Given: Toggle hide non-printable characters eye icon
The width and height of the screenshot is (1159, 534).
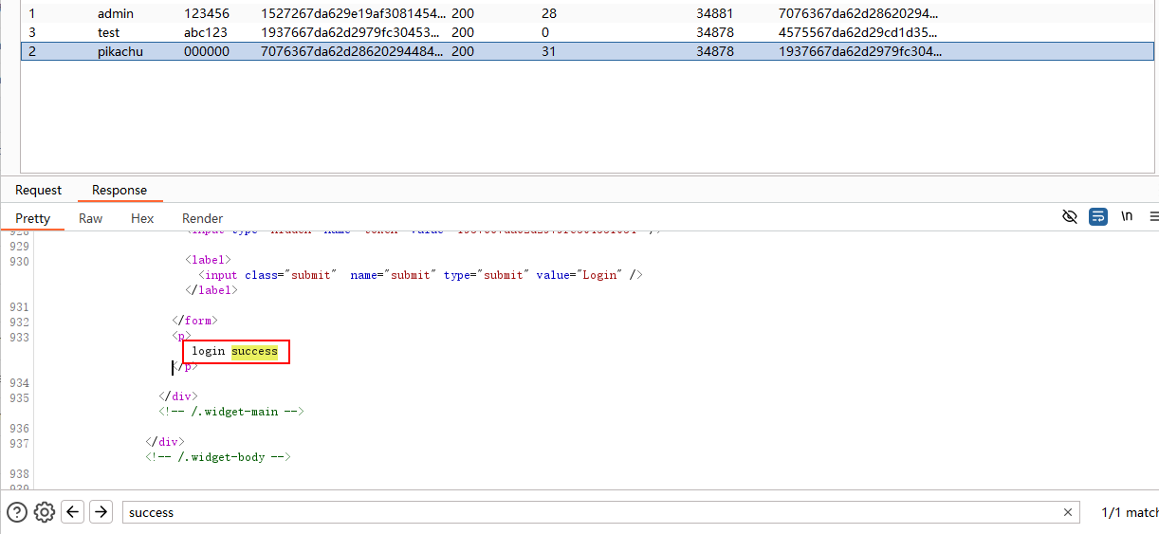Looking at the screenshot, I should tap(1070, 217).
